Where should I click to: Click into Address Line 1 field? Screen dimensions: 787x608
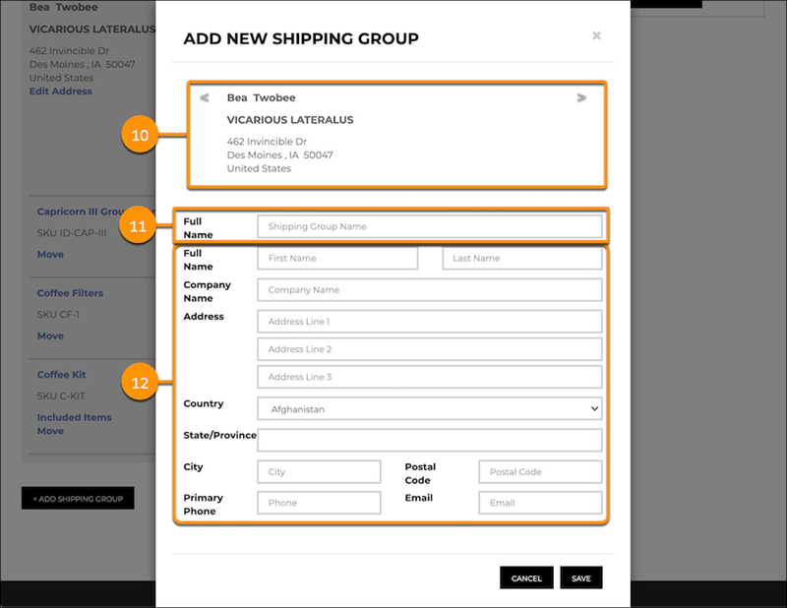pos(429,322)
